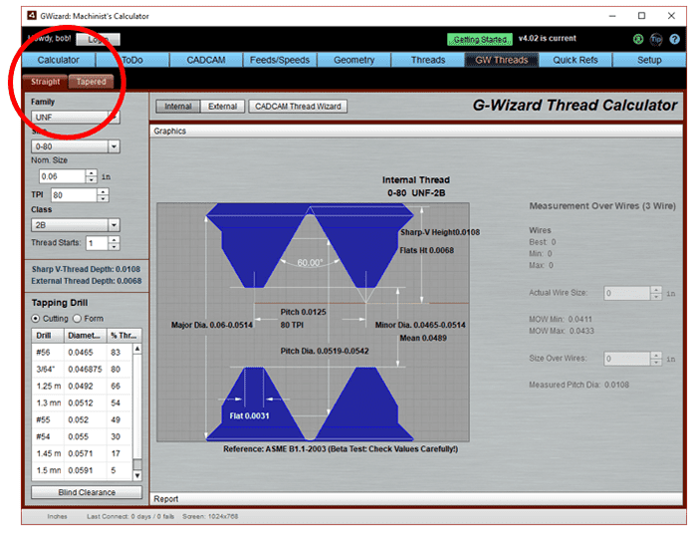Click the Drill column header

(48, 336)
